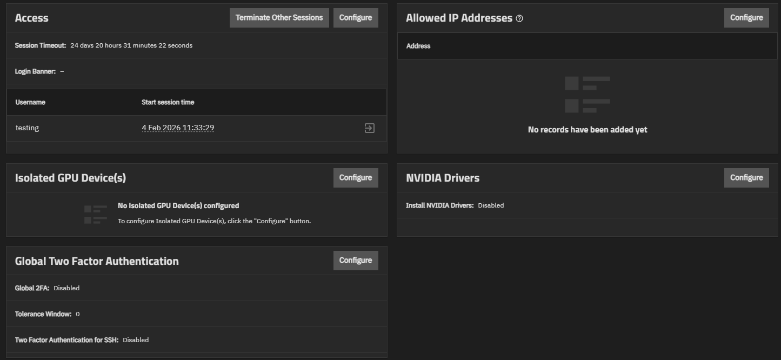Open Configure for the Access card

pos(355,18)
